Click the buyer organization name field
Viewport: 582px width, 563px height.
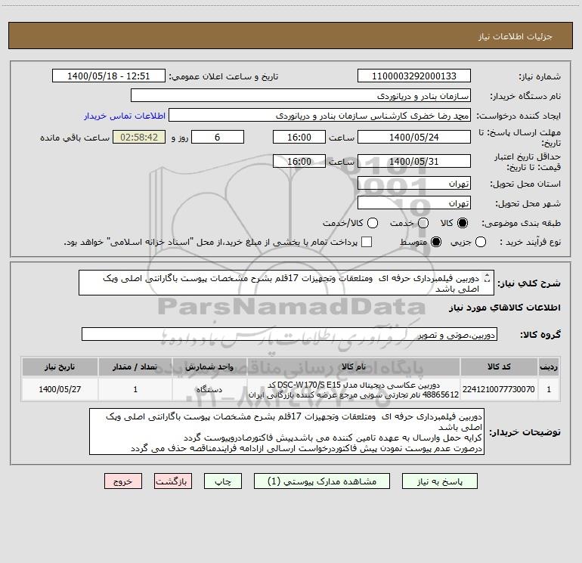301,95
